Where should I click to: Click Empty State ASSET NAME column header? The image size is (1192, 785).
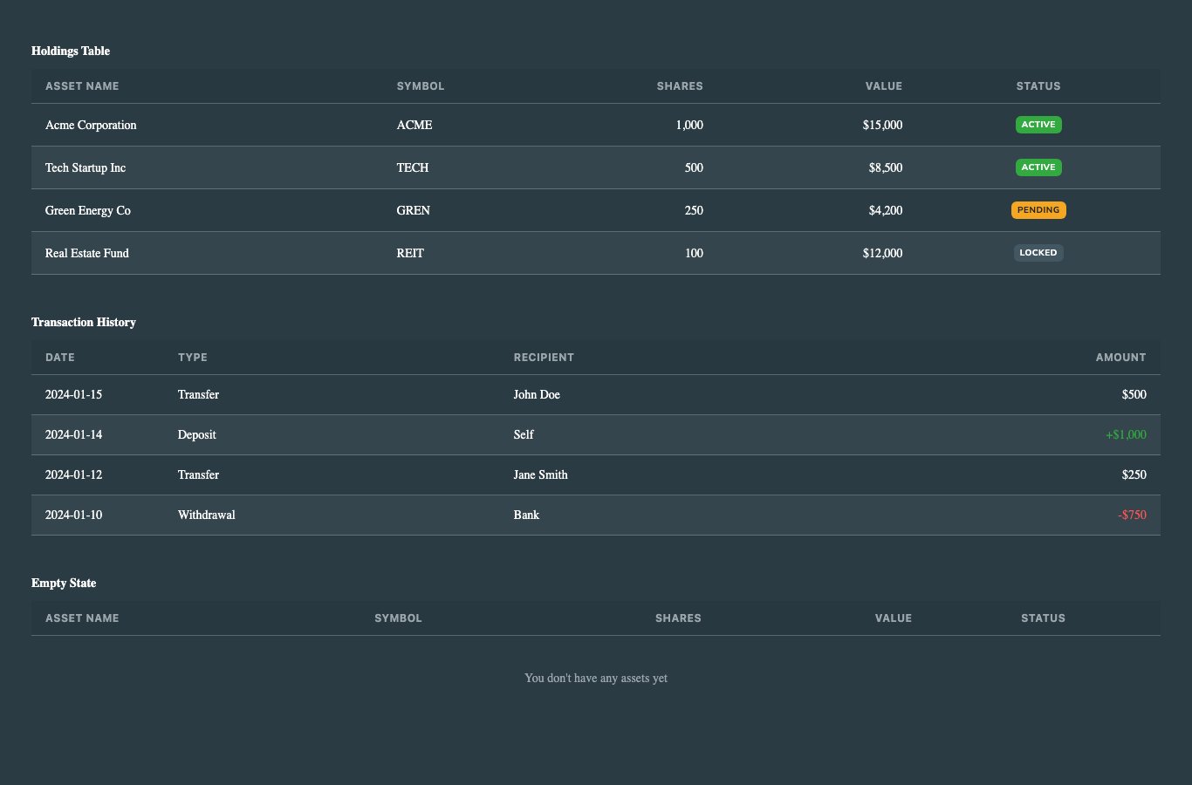82,618
